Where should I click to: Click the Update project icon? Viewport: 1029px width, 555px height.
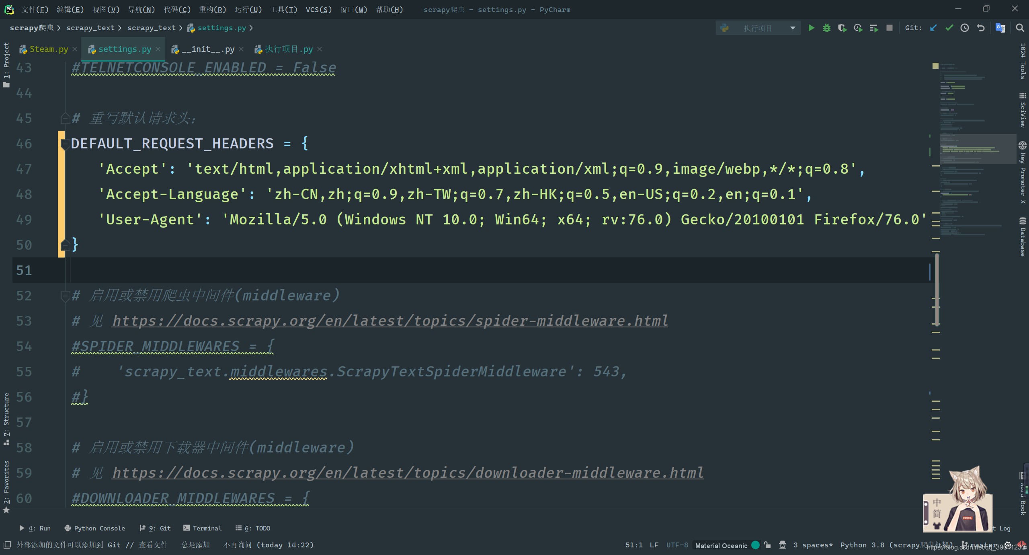click(x=934, y=28)
